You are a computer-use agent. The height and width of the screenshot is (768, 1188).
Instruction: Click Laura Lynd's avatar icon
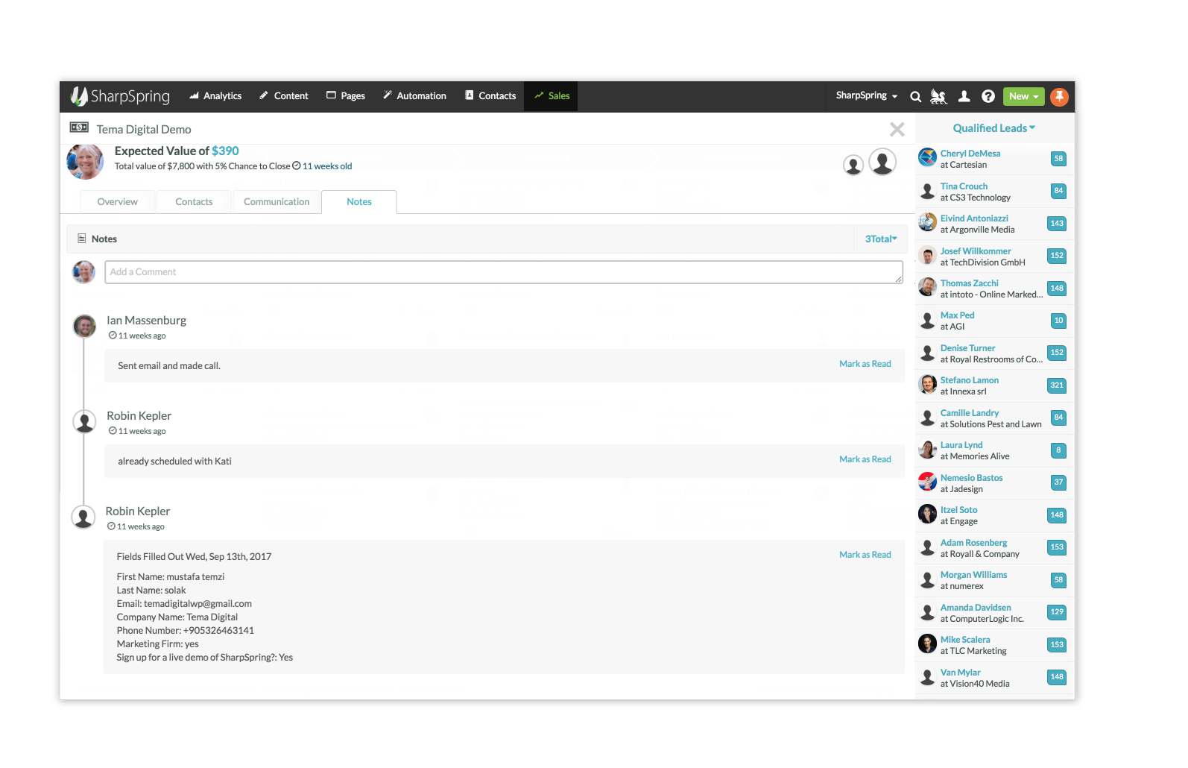point(927,449)
